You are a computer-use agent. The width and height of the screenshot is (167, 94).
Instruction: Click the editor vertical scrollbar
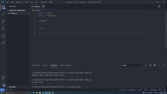[166, 30]
